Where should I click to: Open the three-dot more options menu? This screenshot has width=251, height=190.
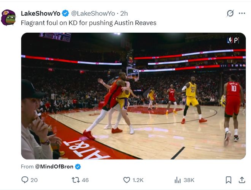(242, 13)
